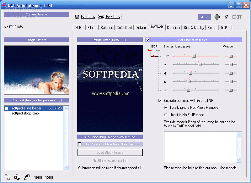Image resolution: width=251 pixels, height=183 pixels.
Task: Click the No Black Frame loaded label
Action: tap(110, 161)
